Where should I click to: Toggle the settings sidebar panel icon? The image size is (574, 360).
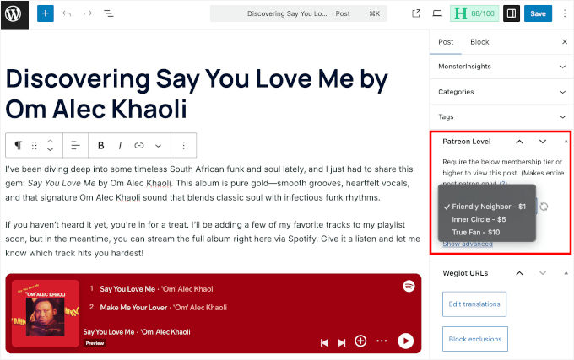coord(512,13)
